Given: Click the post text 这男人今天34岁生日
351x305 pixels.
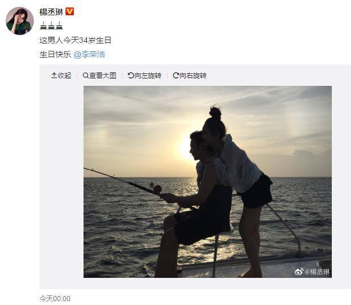Looking at the screenshot, I should (76, 40).
